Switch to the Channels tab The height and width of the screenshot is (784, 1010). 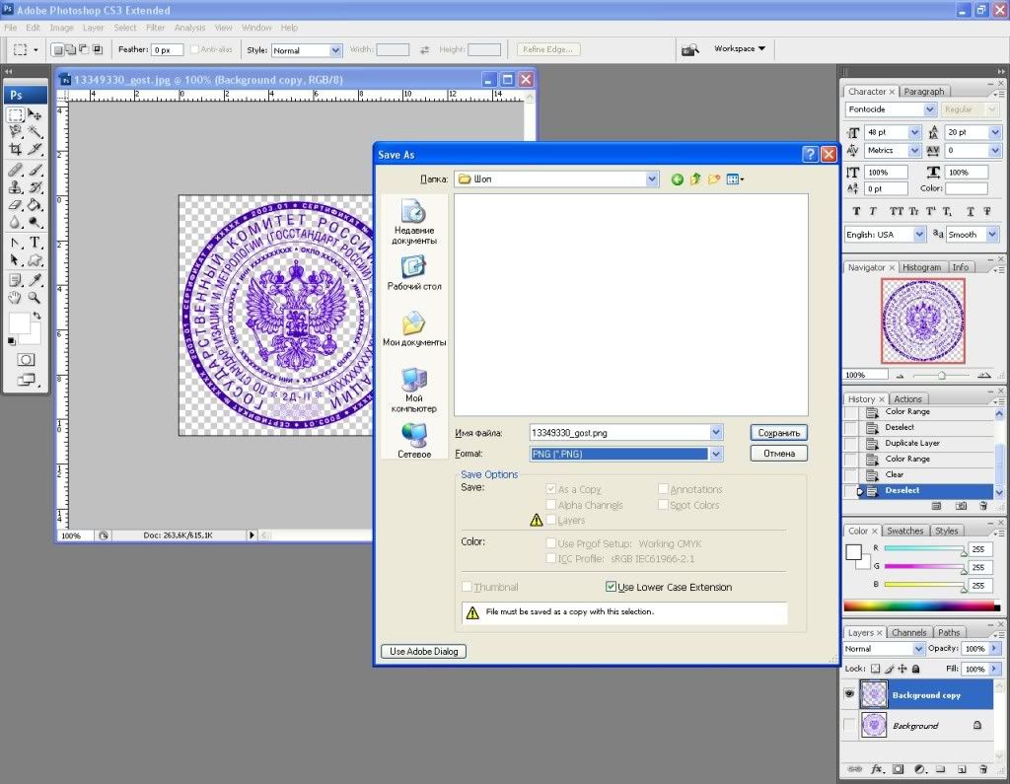908,632
